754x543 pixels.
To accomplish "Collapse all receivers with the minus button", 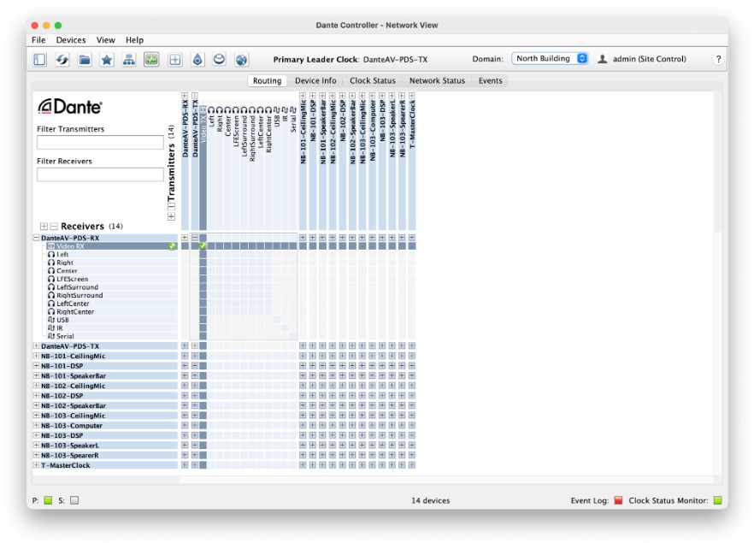I will coord(53,226).
